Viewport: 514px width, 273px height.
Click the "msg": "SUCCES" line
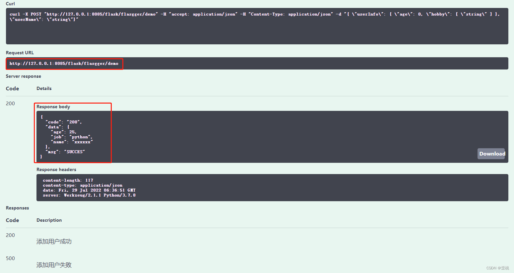(x=65, y=152)
